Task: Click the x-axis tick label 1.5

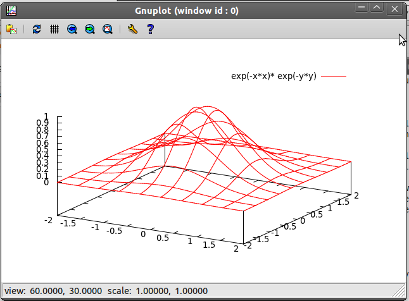Action: tap(209, 245)
